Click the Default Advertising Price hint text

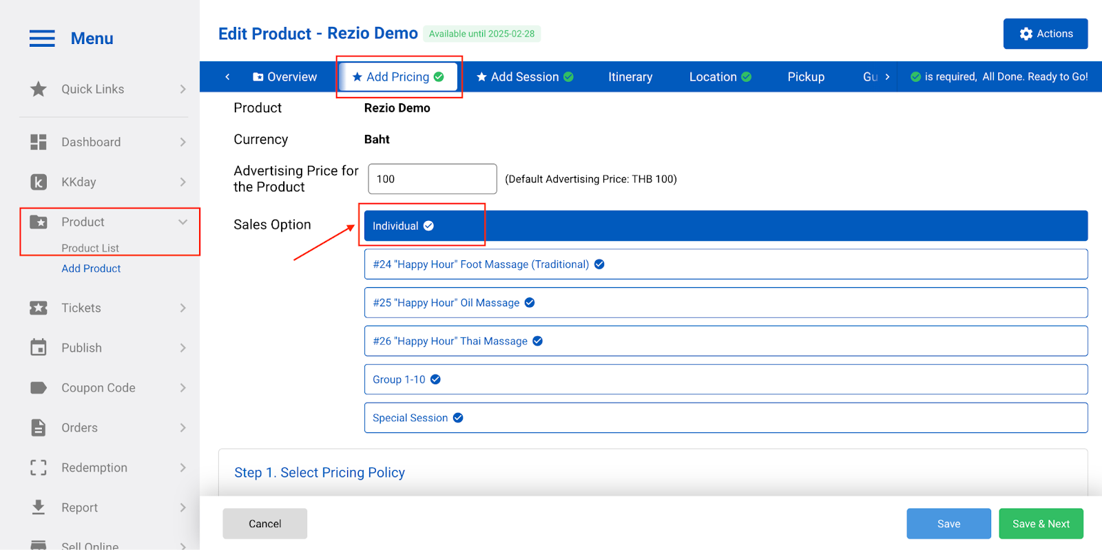591,179
